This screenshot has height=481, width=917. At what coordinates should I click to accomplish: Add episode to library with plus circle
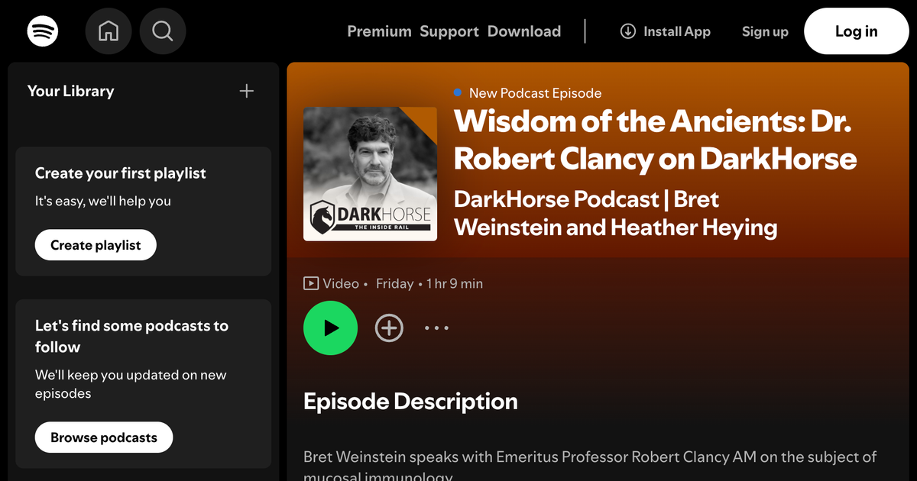point(389,328)
